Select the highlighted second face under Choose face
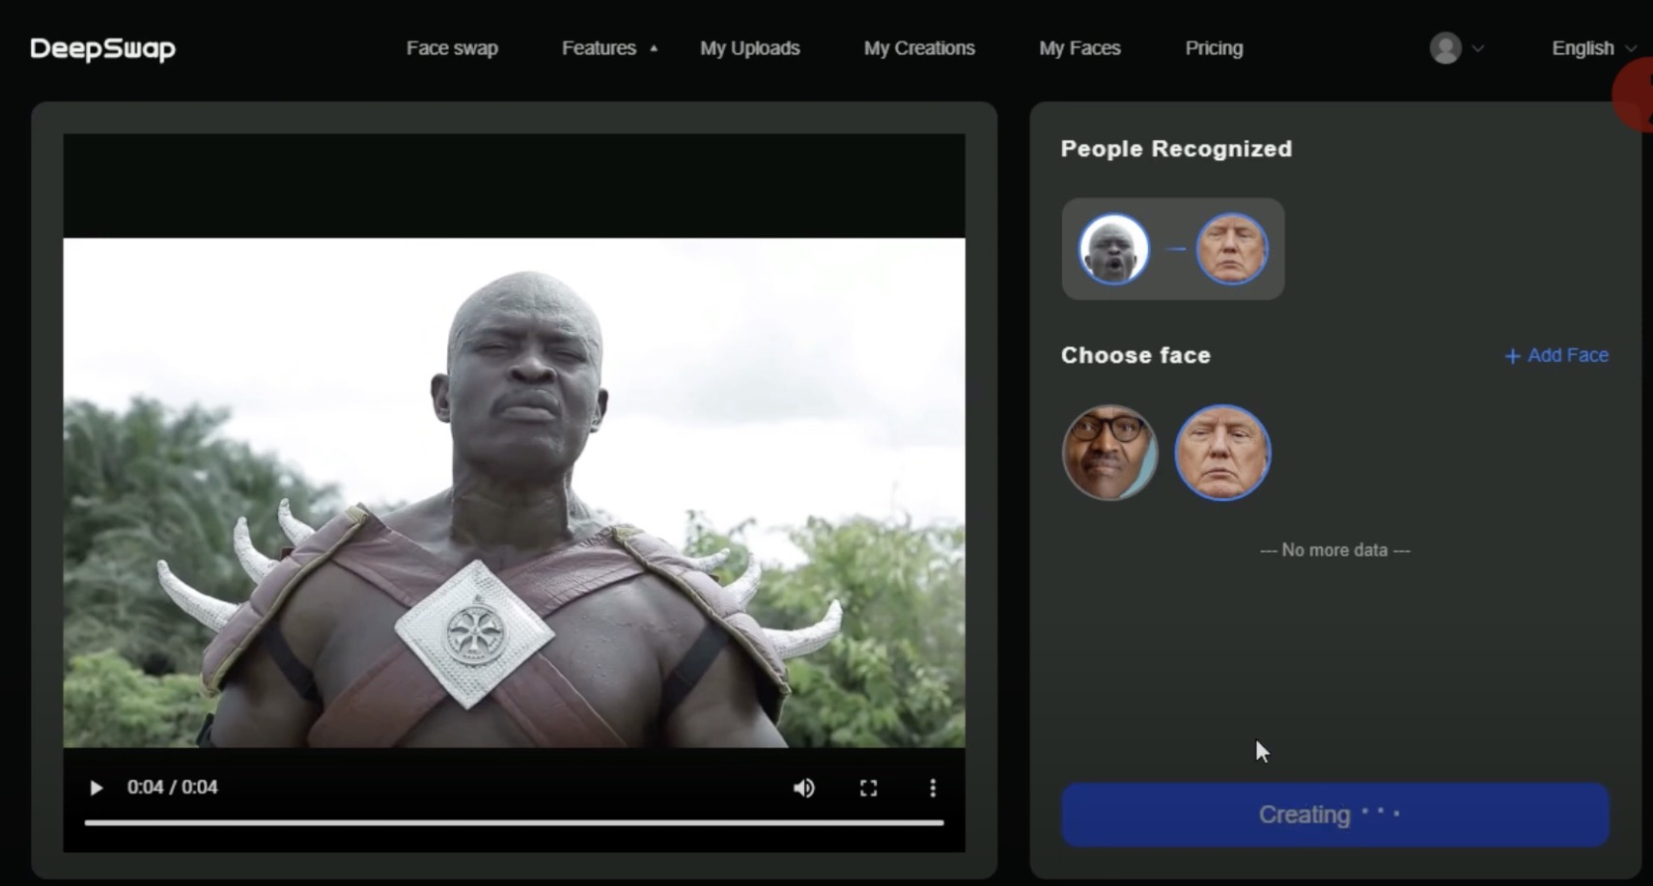 coord(1222,453)
